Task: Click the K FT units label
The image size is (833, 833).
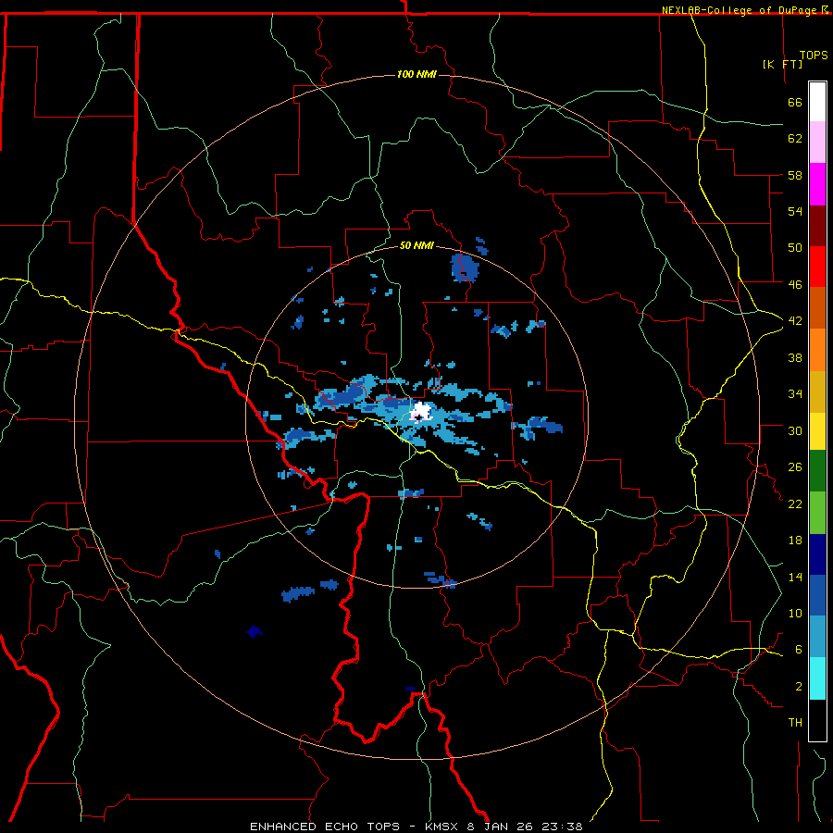Action: (782, 64)
